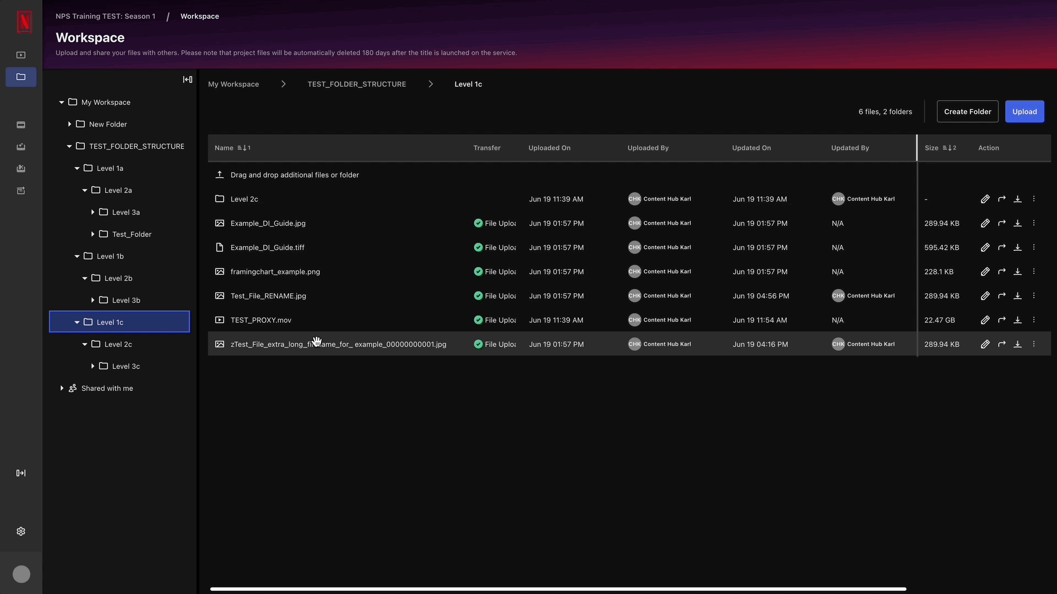Click the share/transfer icon for framing chart example

click(1002, 271)
